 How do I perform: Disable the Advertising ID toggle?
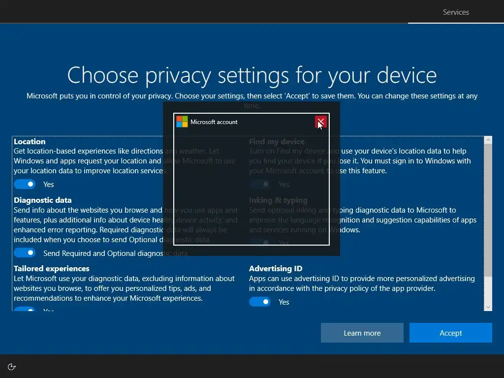260,302
